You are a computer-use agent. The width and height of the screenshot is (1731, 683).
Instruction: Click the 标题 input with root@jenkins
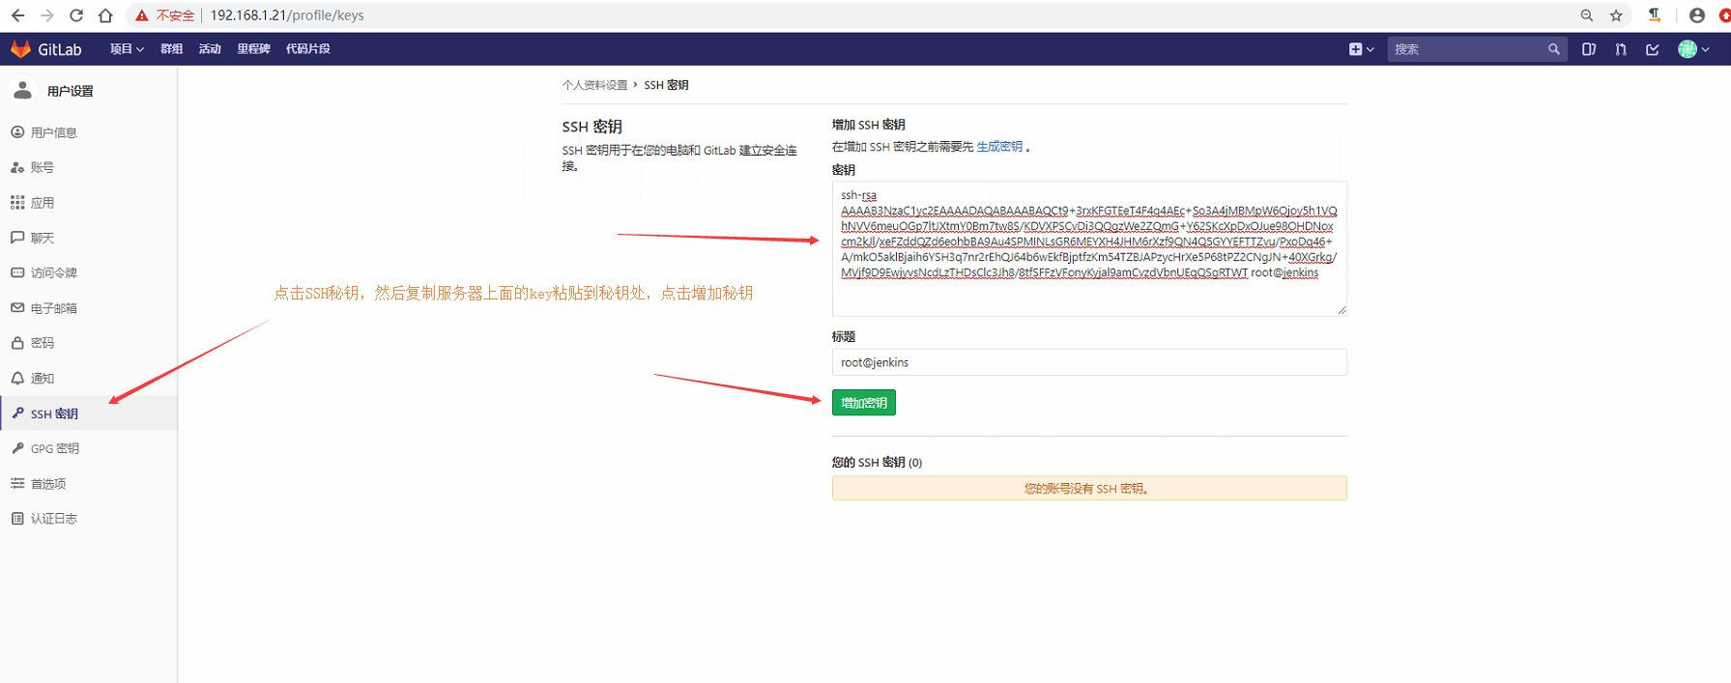[1089, 362]
